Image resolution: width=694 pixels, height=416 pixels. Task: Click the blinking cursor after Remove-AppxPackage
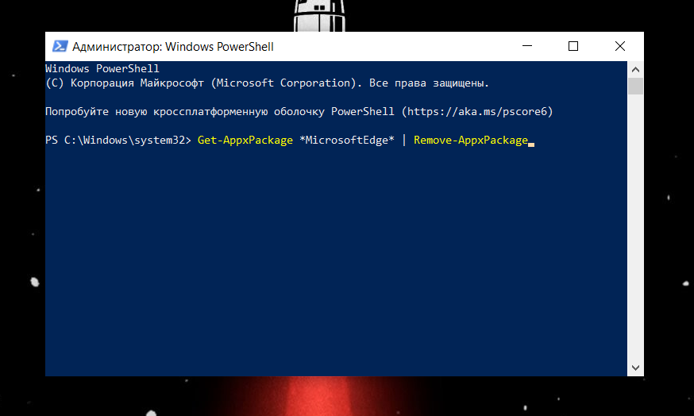[531, 144]
